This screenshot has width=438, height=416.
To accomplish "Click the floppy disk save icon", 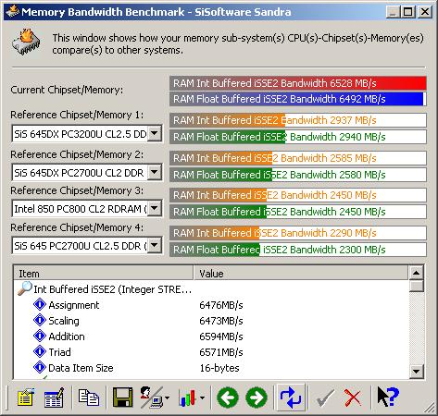I will click(122, 398).
